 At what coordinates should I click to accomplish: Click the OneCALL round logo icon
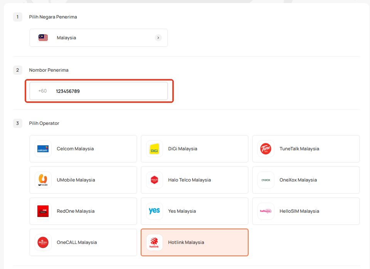pyautogui.click(x=43, y=242)
